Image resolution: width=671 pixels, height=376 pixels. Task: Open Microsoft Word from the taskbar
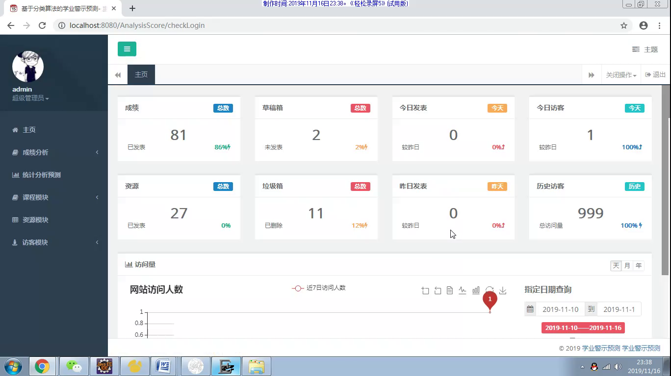click(163, 366)
